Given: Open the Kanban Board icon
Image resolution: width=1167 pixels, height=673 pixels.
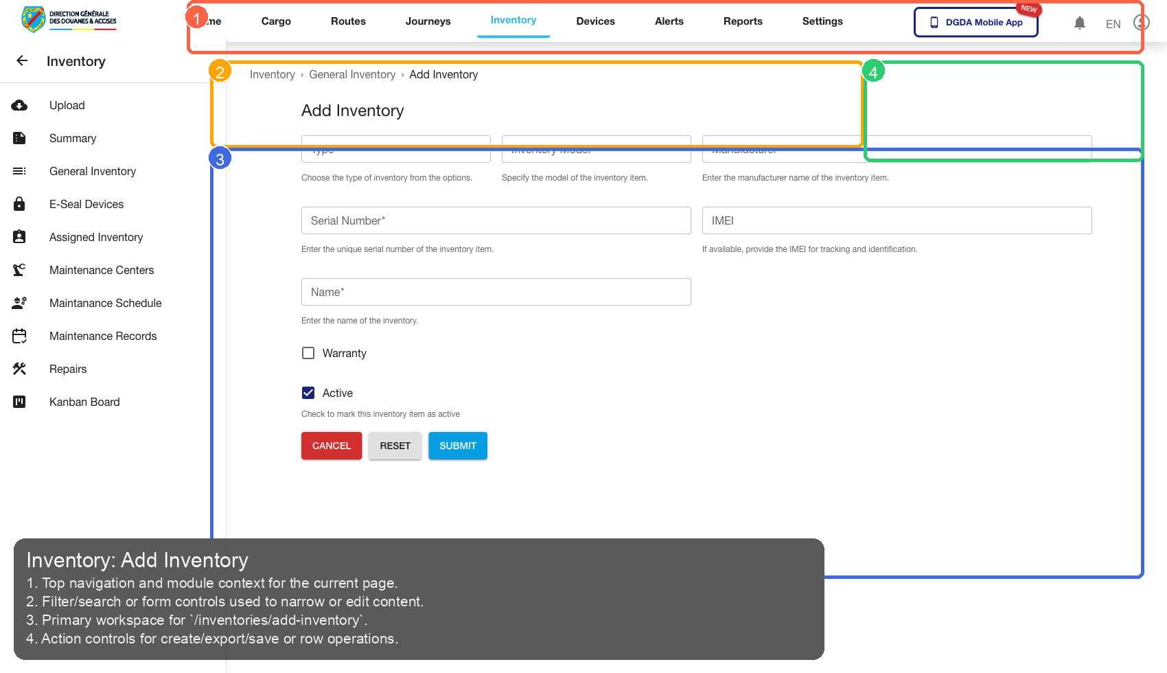Looking at the screenshot, I should click(19, 402).
